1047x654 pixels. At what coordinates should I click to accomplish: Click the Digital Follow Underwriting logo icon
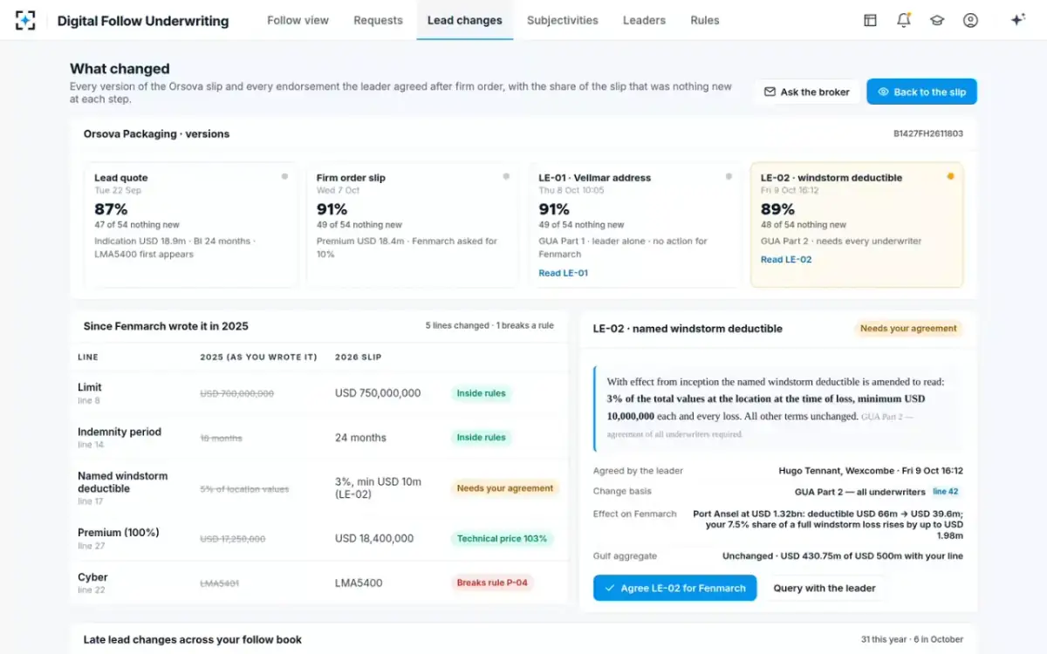click(x=25, y=20)
